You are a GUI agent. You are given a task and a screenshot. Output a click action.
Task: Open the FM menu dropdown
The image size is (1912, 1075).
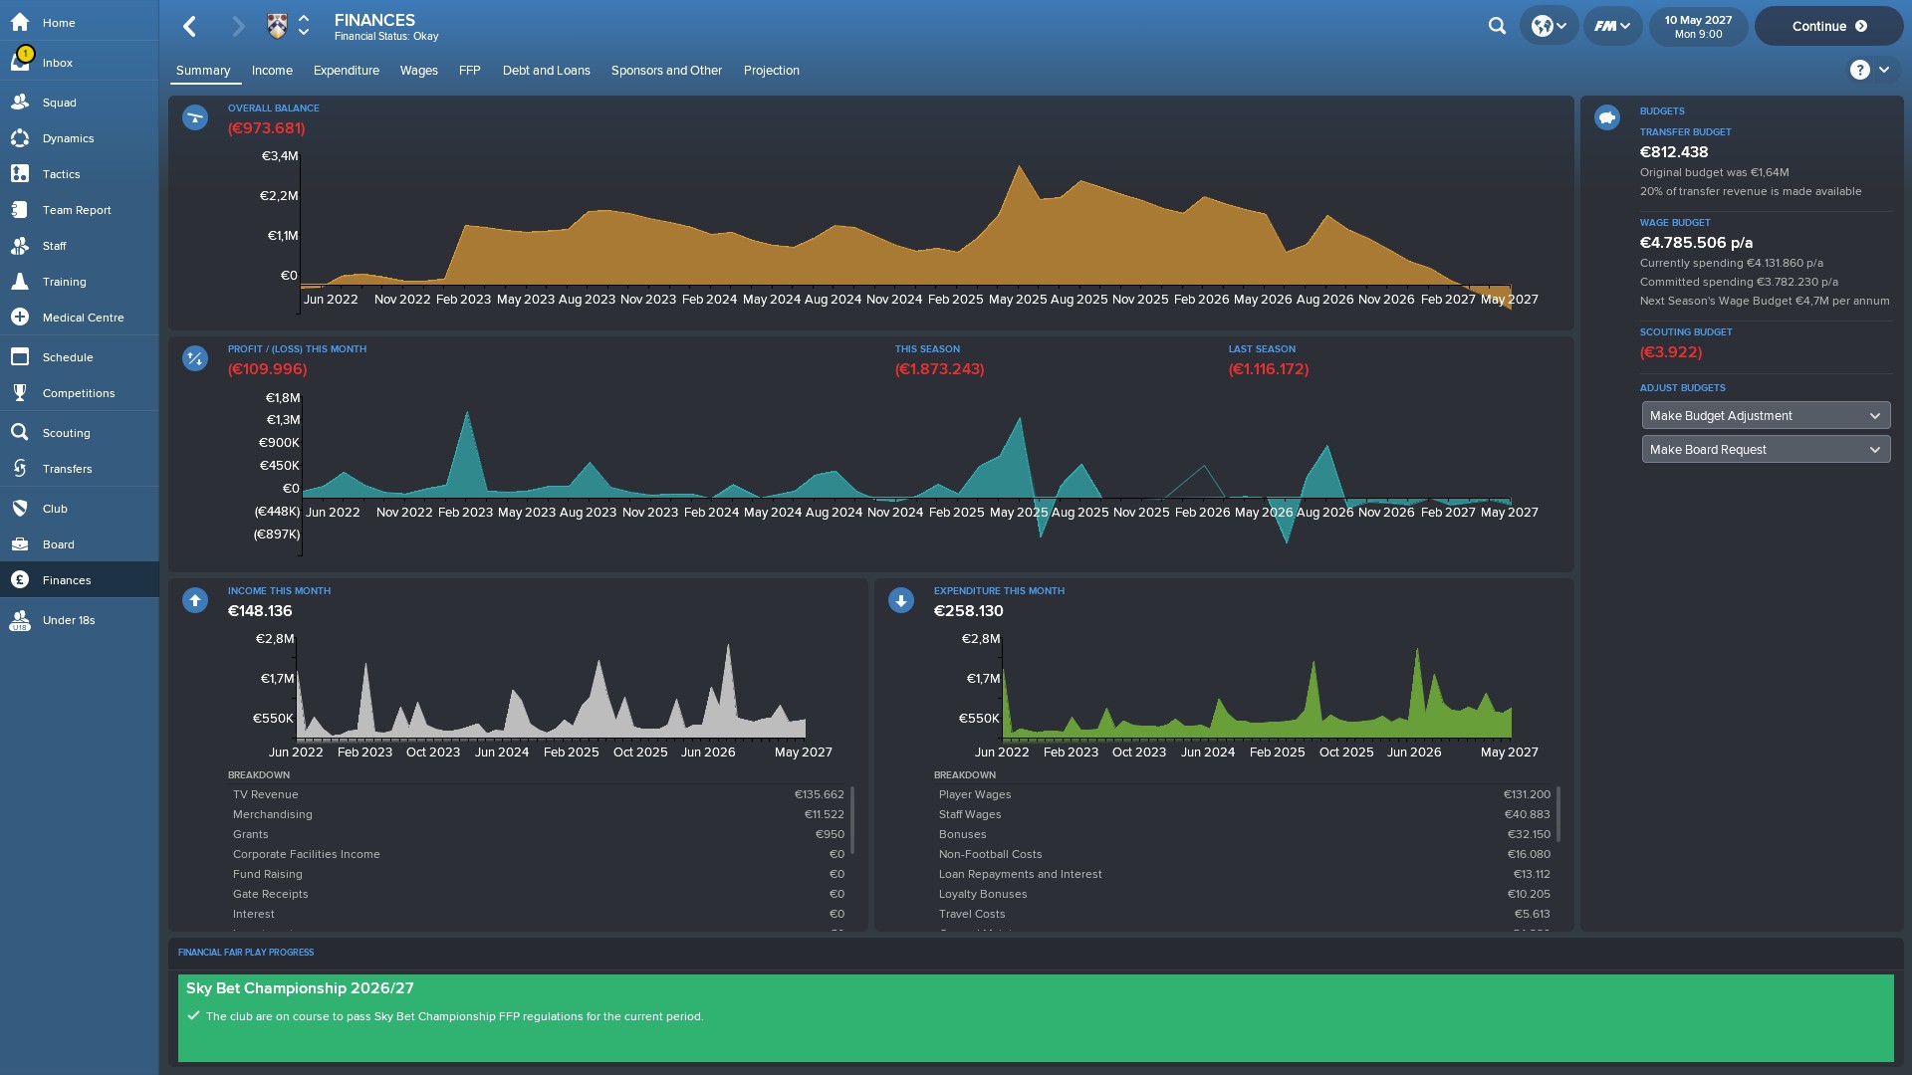tap(1611, 26)
